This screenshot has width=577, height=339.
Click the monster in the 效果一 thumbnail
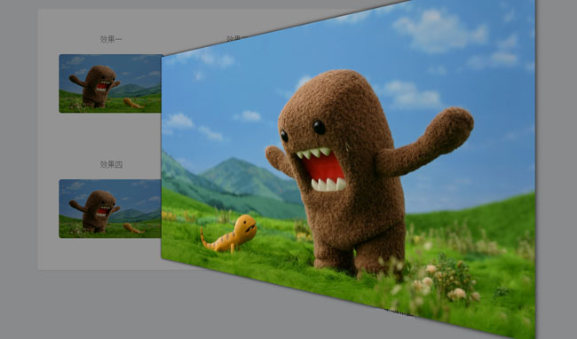[96, 86]
